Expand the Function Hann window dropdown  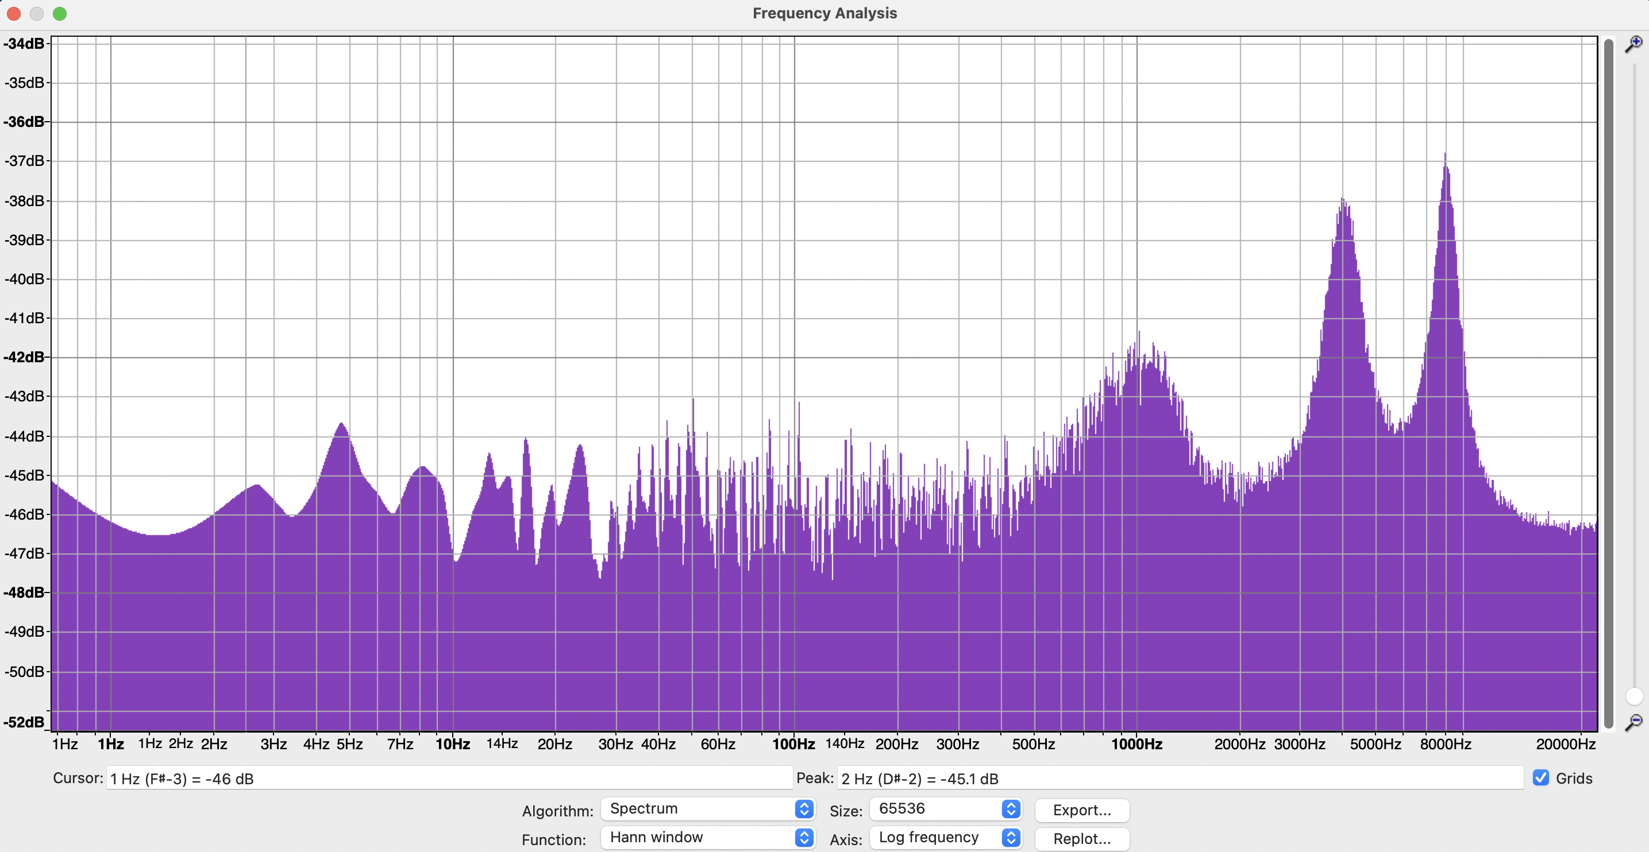point(707,838)
